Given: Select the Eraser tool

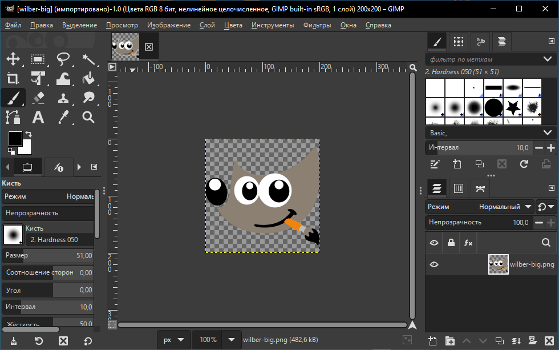Looking at the screenshot, I should click(38, 98).
